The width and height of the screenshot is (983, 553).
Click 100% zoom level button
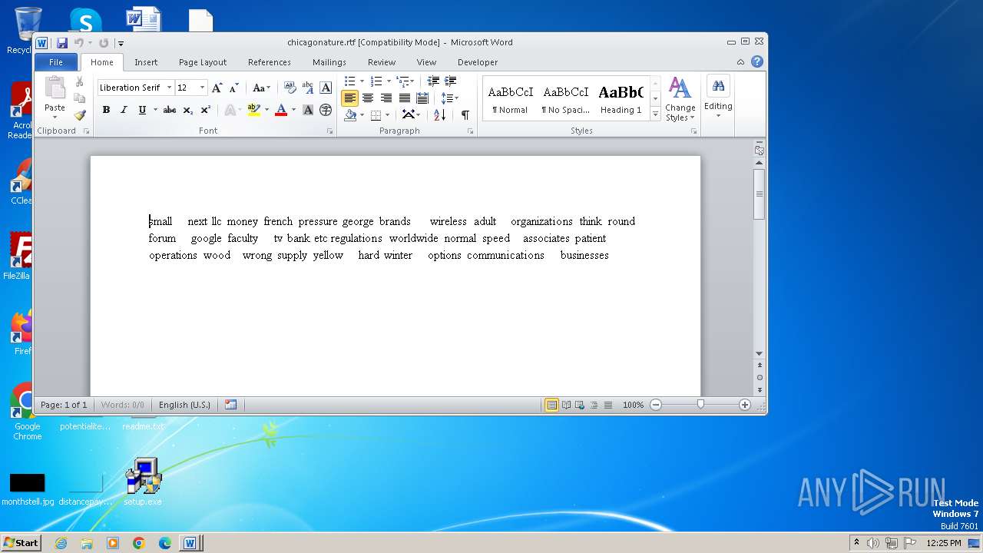point(633,405)
